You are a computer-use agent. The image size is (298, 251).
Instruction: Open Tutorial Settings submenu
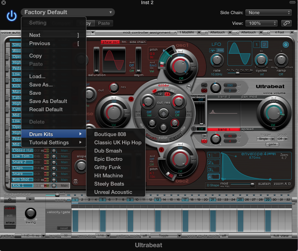click(x=54, y=143)
